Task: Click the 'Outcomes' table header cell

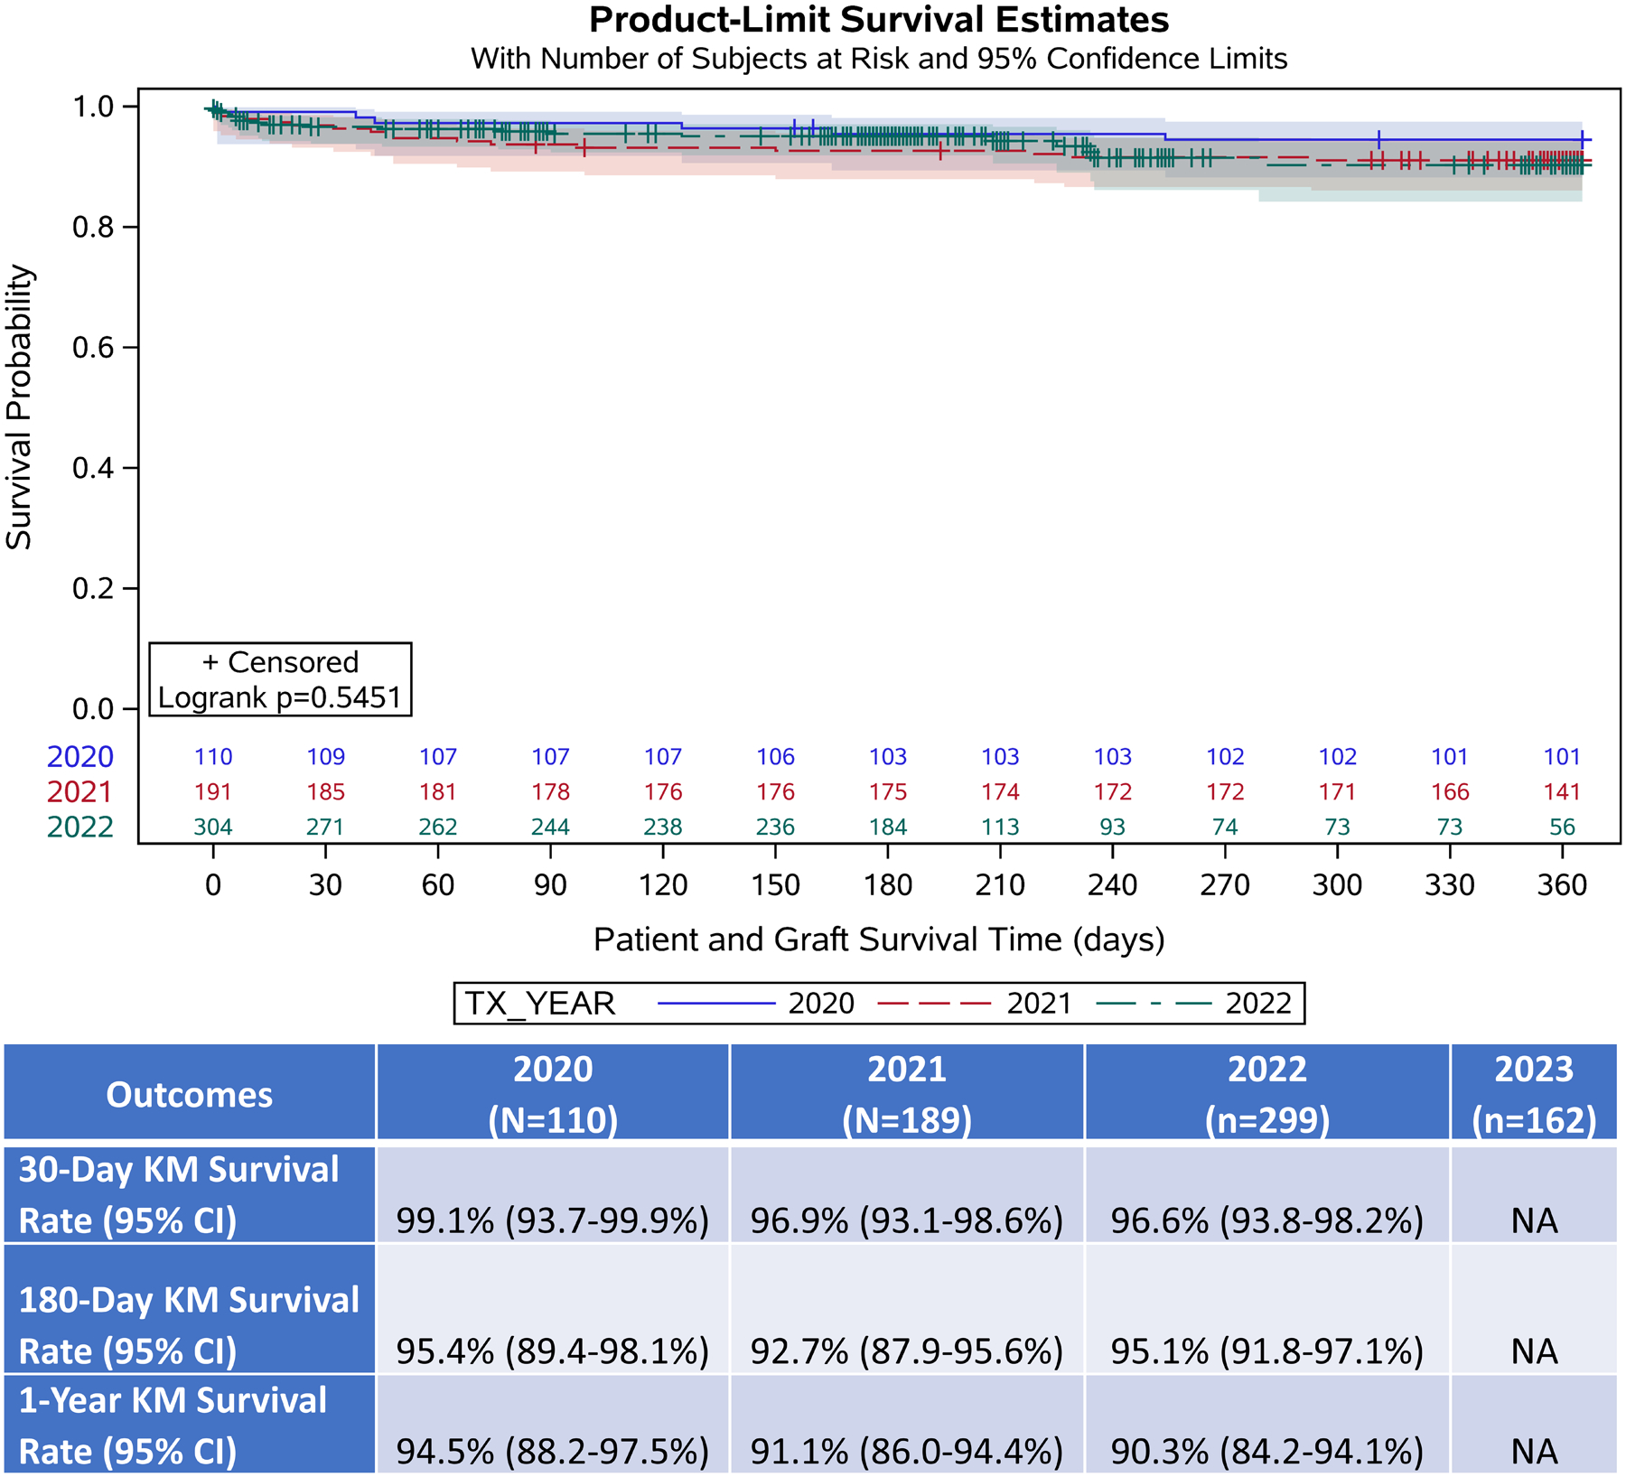Action: tap(189, 1093)
